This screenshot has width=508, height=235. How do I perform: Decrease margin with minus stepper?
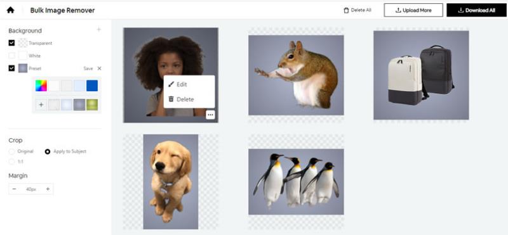(14, 189)
